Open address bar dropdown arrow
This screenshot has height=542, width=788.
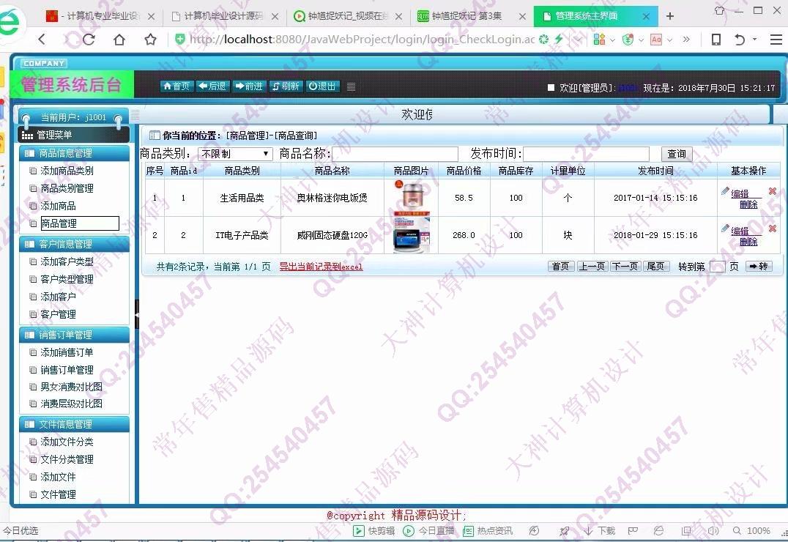(579, 40)
